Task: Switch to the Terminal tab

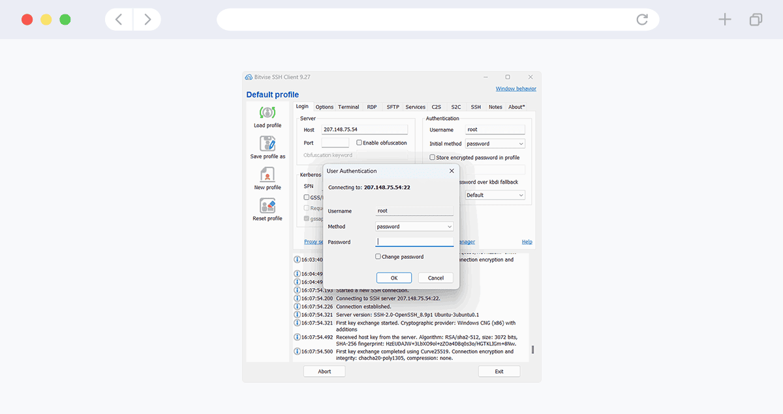Action: point(348,107)
